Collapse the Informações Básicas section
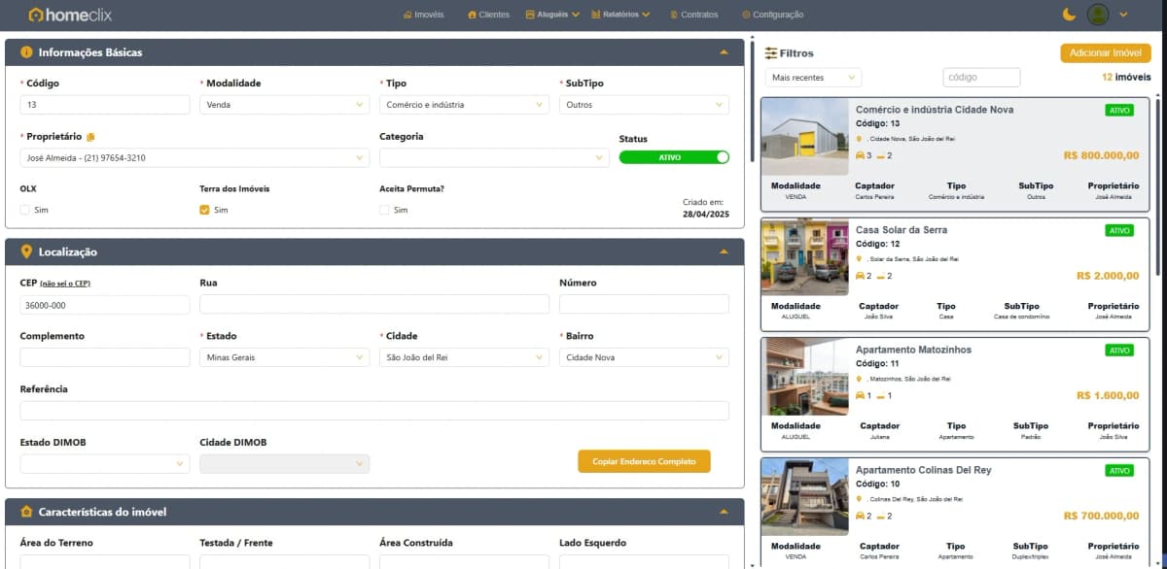This screenshot has width=1167, height=569. point(723,52)
